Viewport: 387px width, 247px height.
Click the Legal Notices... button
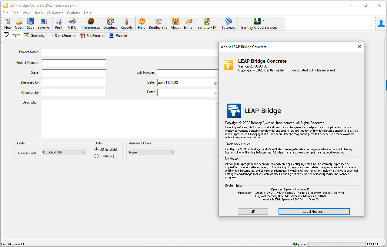click(x=314, y=212)
